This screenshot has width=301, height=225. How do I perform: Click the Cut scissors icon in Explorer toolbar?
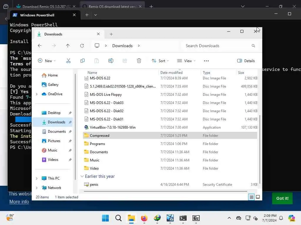pyautogui.click(x=68, y=61)
